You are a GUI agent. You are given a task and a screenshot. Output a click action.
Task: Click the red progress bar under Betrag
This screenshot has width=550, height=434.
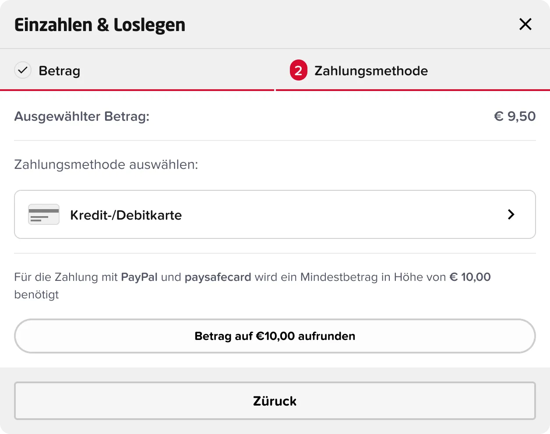coord(137,90)
